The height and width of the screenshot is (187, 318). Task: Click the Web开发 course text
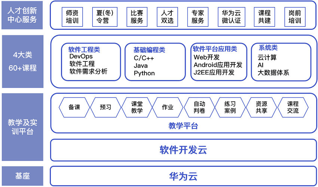coord(207,57)
